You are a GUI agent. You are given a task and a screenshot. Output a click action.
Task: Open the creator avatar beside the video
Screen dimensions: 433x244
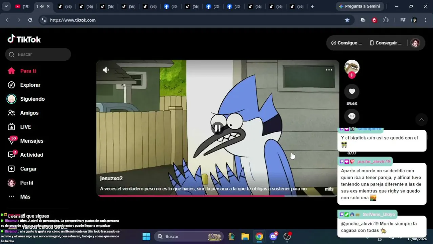click(x=352, y=67)
